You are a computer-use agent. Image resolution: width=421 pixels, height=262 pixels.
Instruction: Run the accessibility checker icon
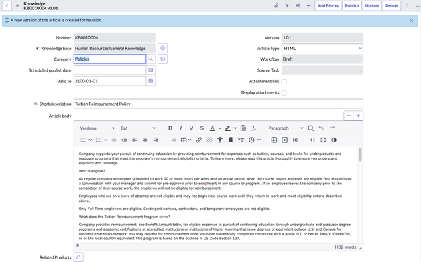coord(220,140)
